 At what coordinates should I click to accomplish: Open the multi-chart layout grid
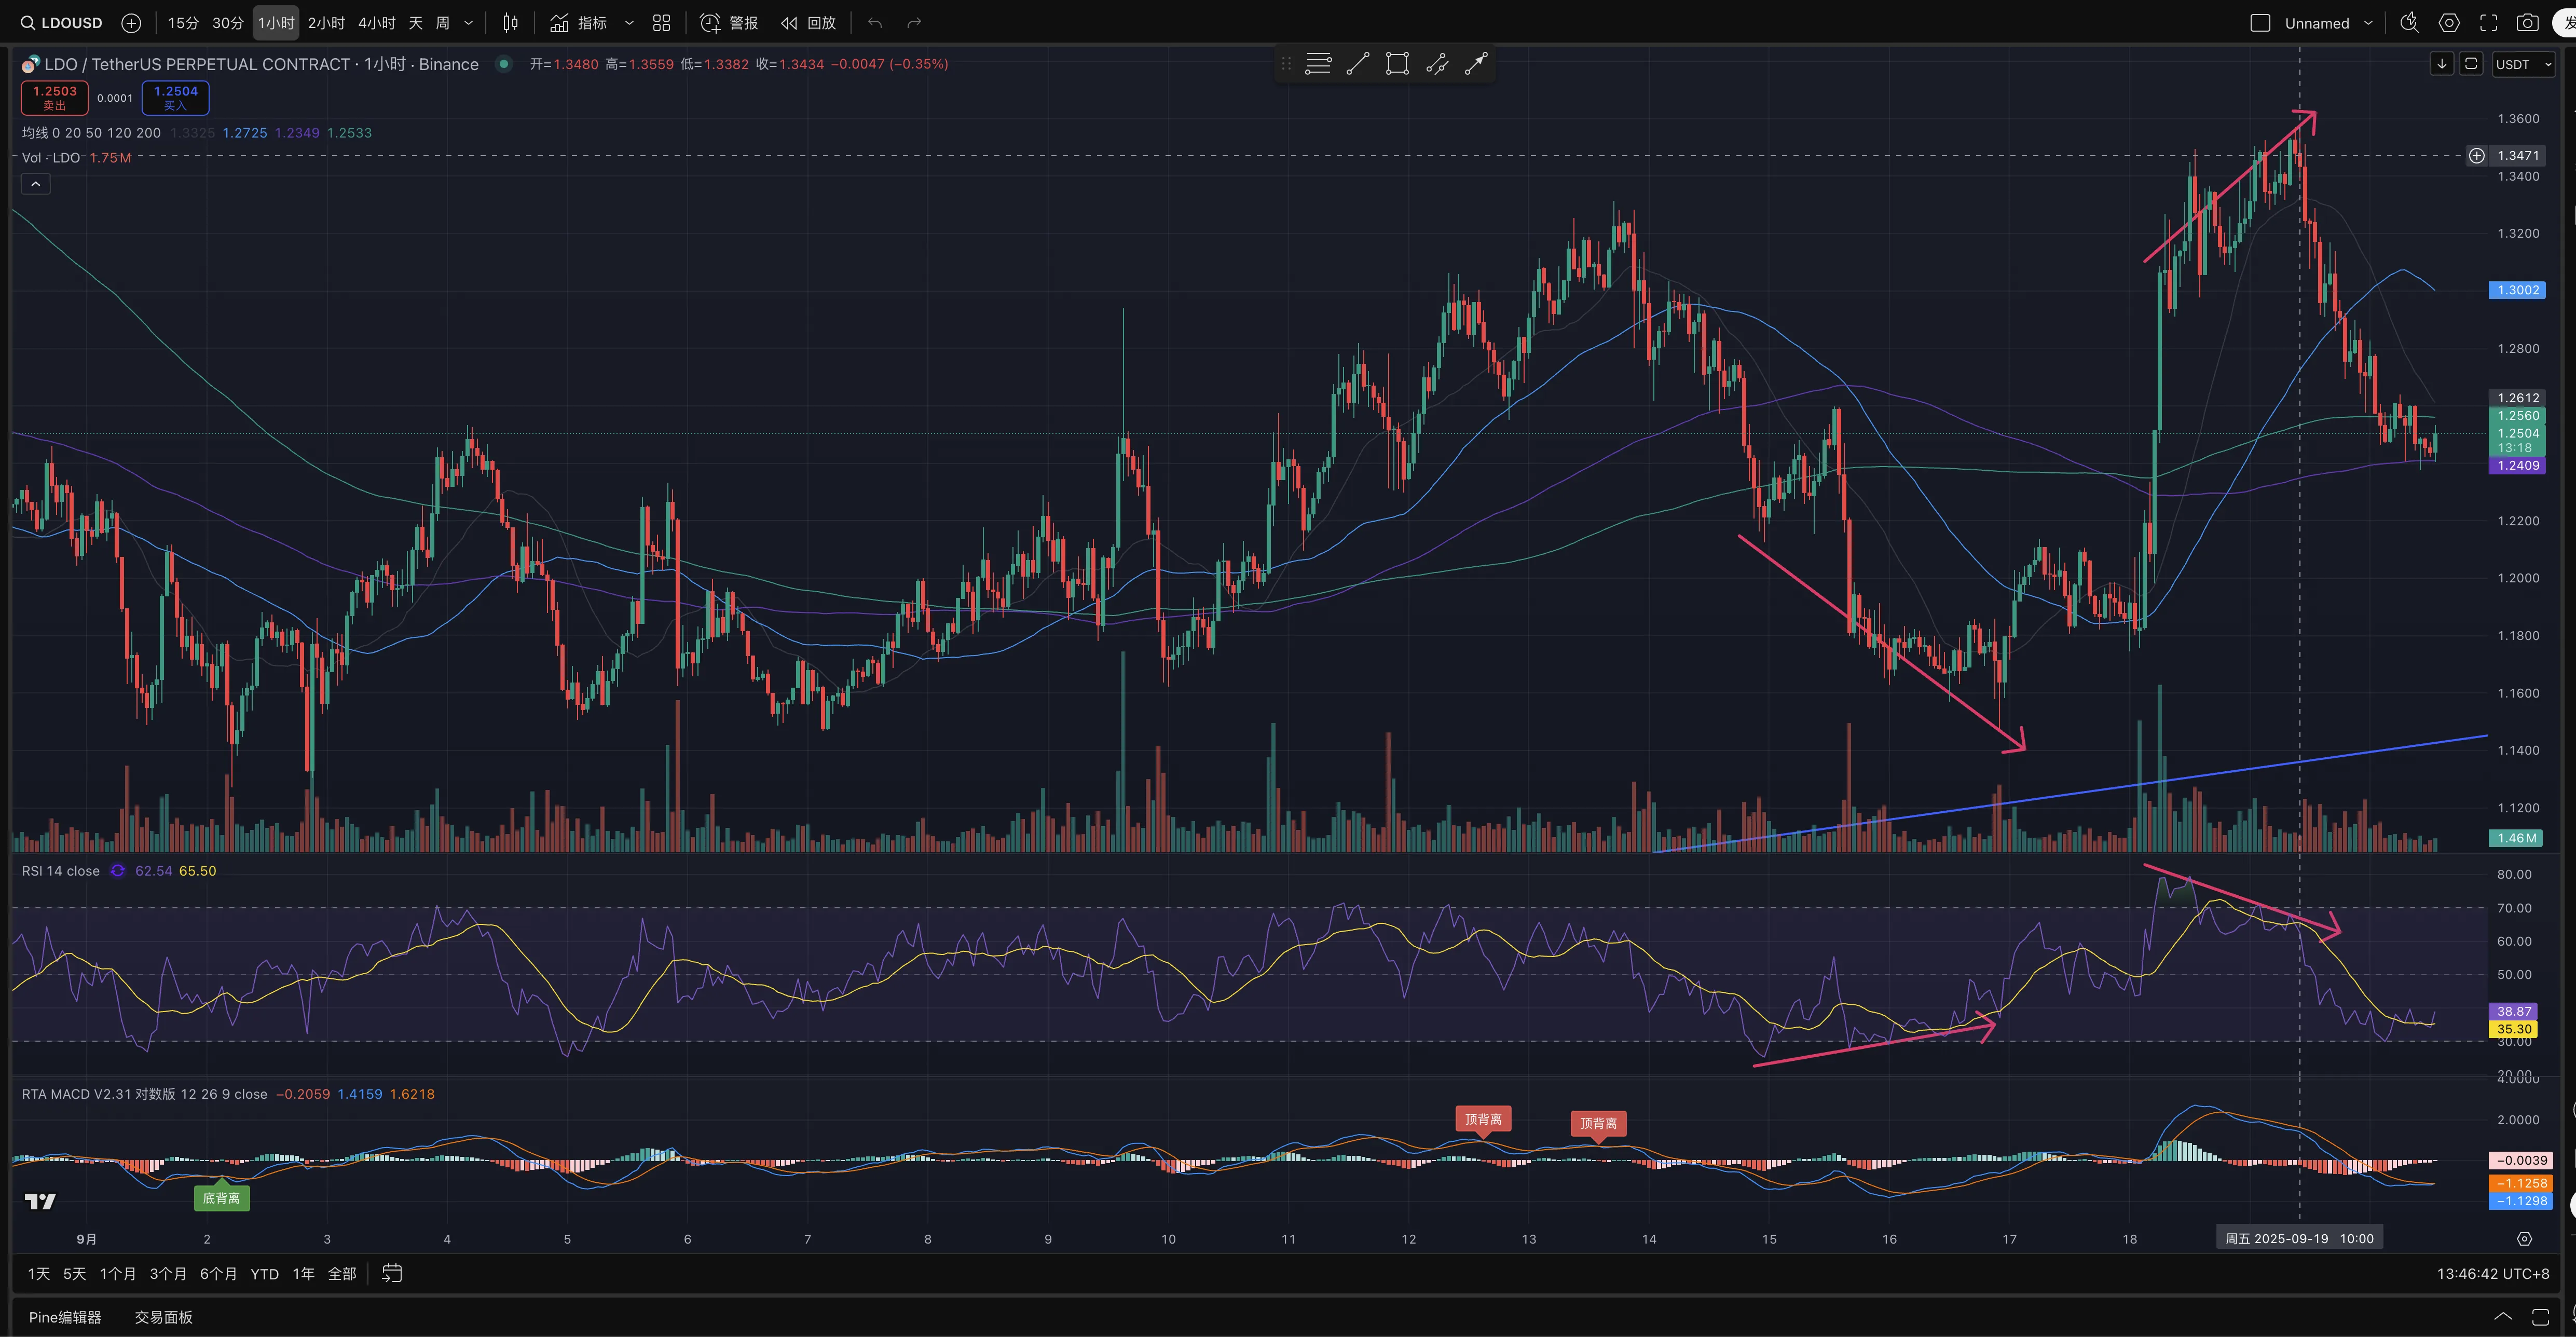(x=661, y=22)
